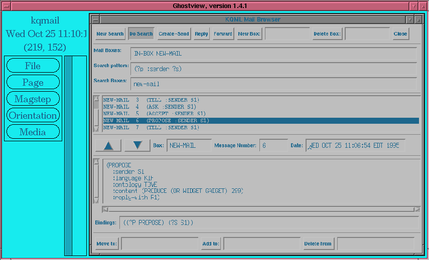Viewport: 429px width, 260px height.
Task: Click left arrow of horizontal scrollbar
Action: coord(105,209)
